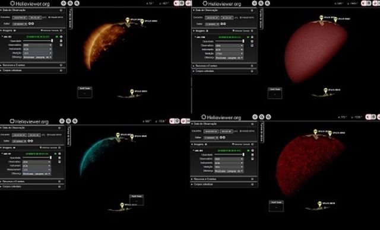Toggle AIA layer visibility eye, pink Sun window
The image size is (380, 230).
tap(248, 37)
